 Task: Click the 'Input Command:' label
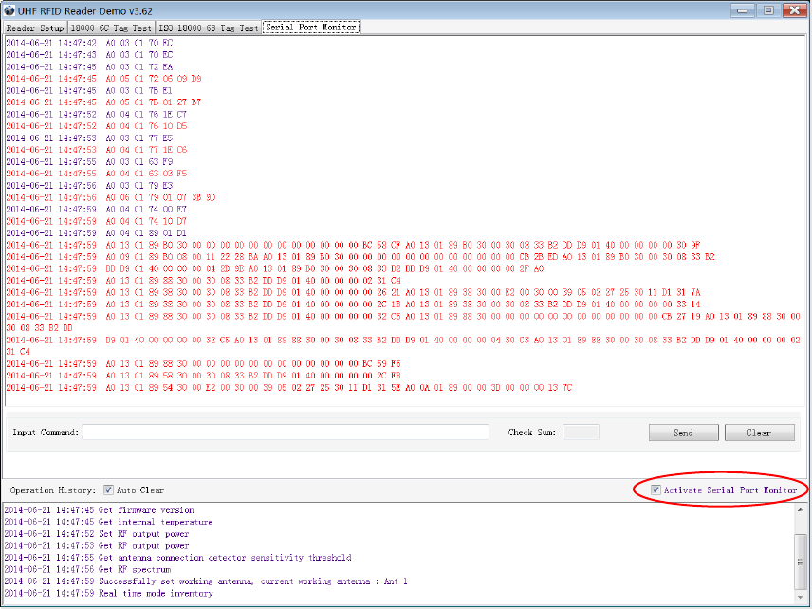[x=46, y=433]
